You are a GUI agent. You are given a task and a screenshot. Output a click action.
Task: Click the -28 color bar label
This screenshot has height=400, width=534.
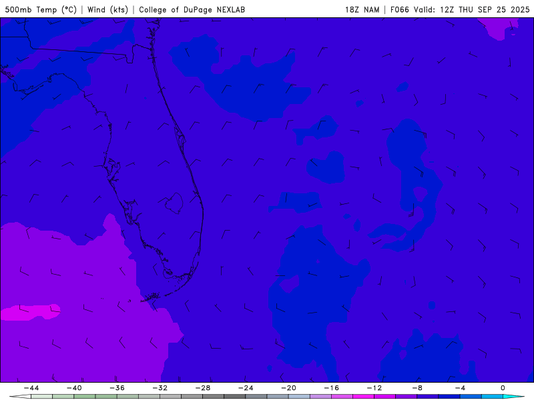coord(203,388)
